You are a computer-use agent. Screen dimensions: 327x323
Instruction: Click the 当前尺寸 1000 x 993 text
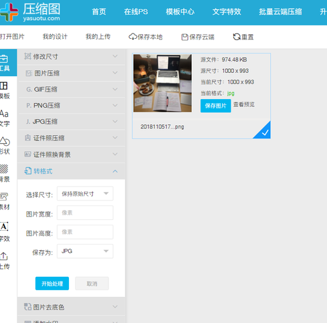point(227,82)
